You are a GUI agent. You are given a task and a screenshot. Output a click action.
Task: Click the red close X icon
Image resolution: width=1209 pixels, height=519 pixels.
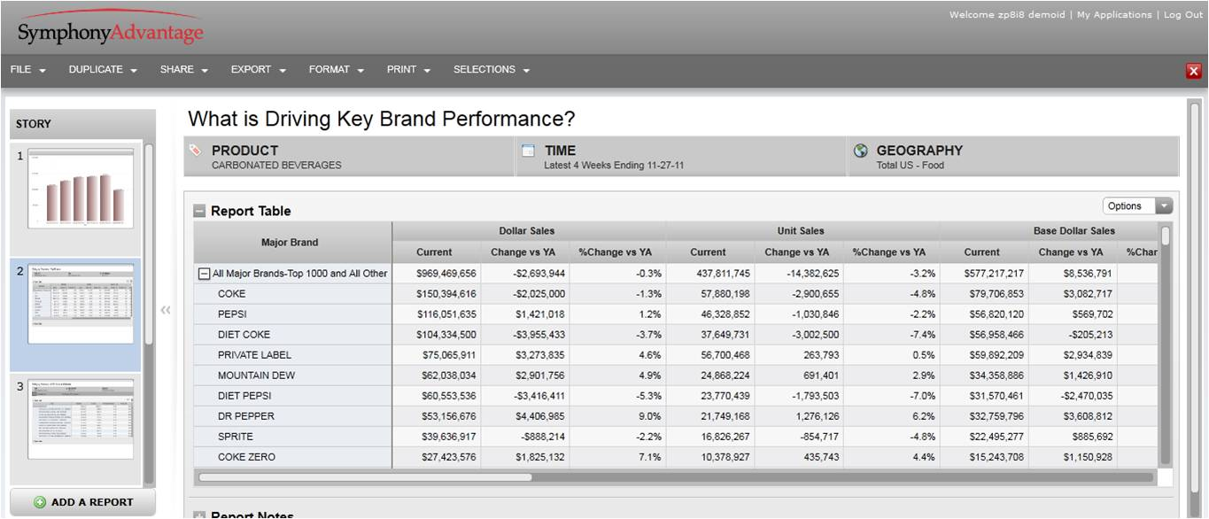pos(1193,72)
